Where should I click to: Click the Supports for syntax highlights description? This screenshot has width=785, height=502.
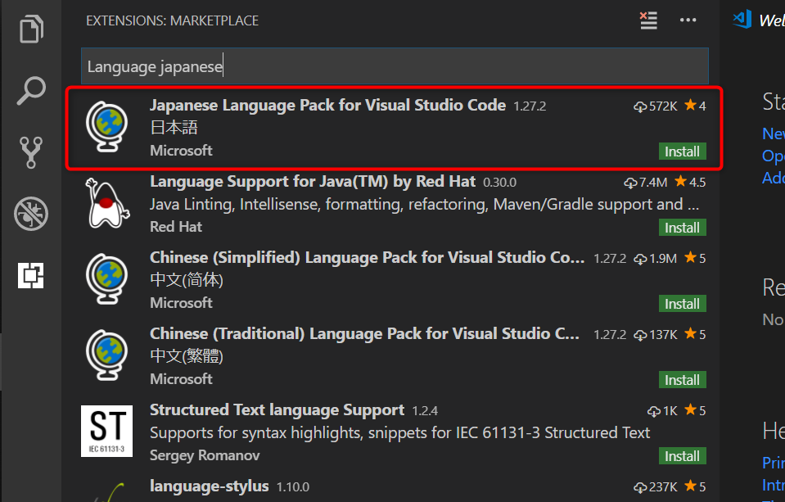click(x=399, y=433)
